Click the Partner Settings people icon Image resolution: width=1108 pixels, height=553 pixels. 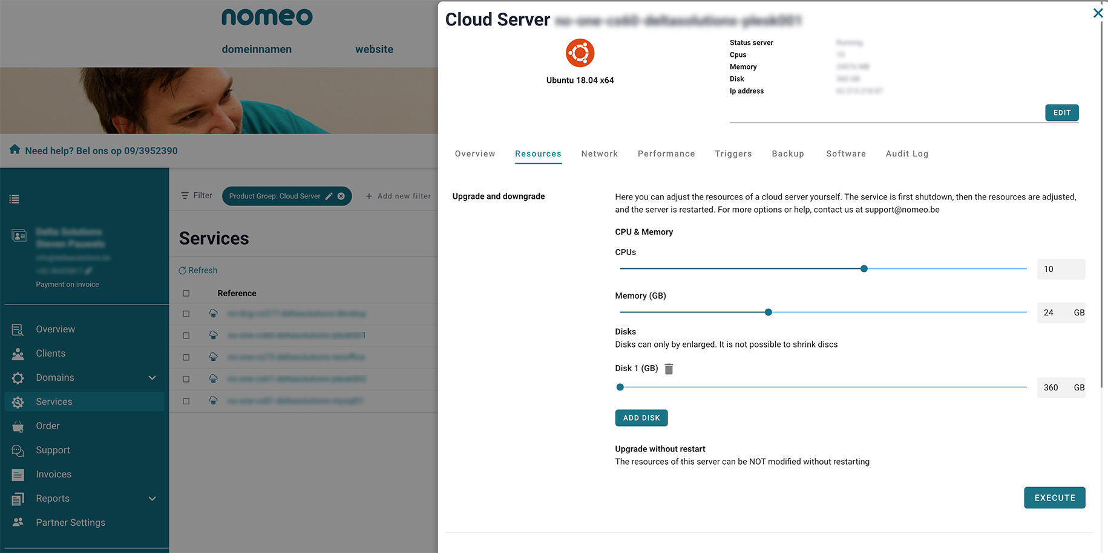(x=18, y=522)
